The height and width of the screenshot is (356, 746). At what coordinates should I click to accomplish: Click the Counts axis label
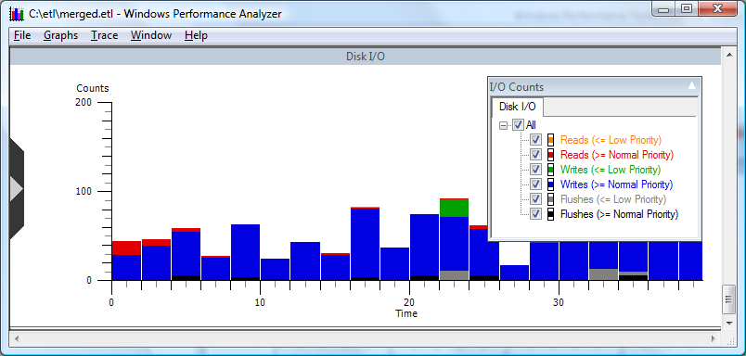[x=93, y=88]
